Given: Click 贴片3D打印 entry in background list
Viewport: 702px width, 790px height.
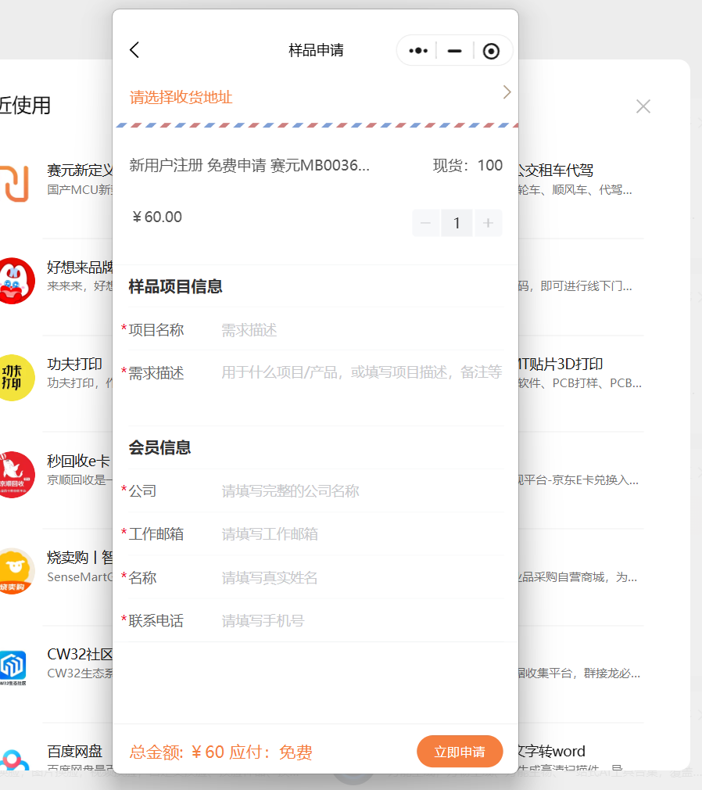Looking at the screenshot, I should click(x=561, y=364).
